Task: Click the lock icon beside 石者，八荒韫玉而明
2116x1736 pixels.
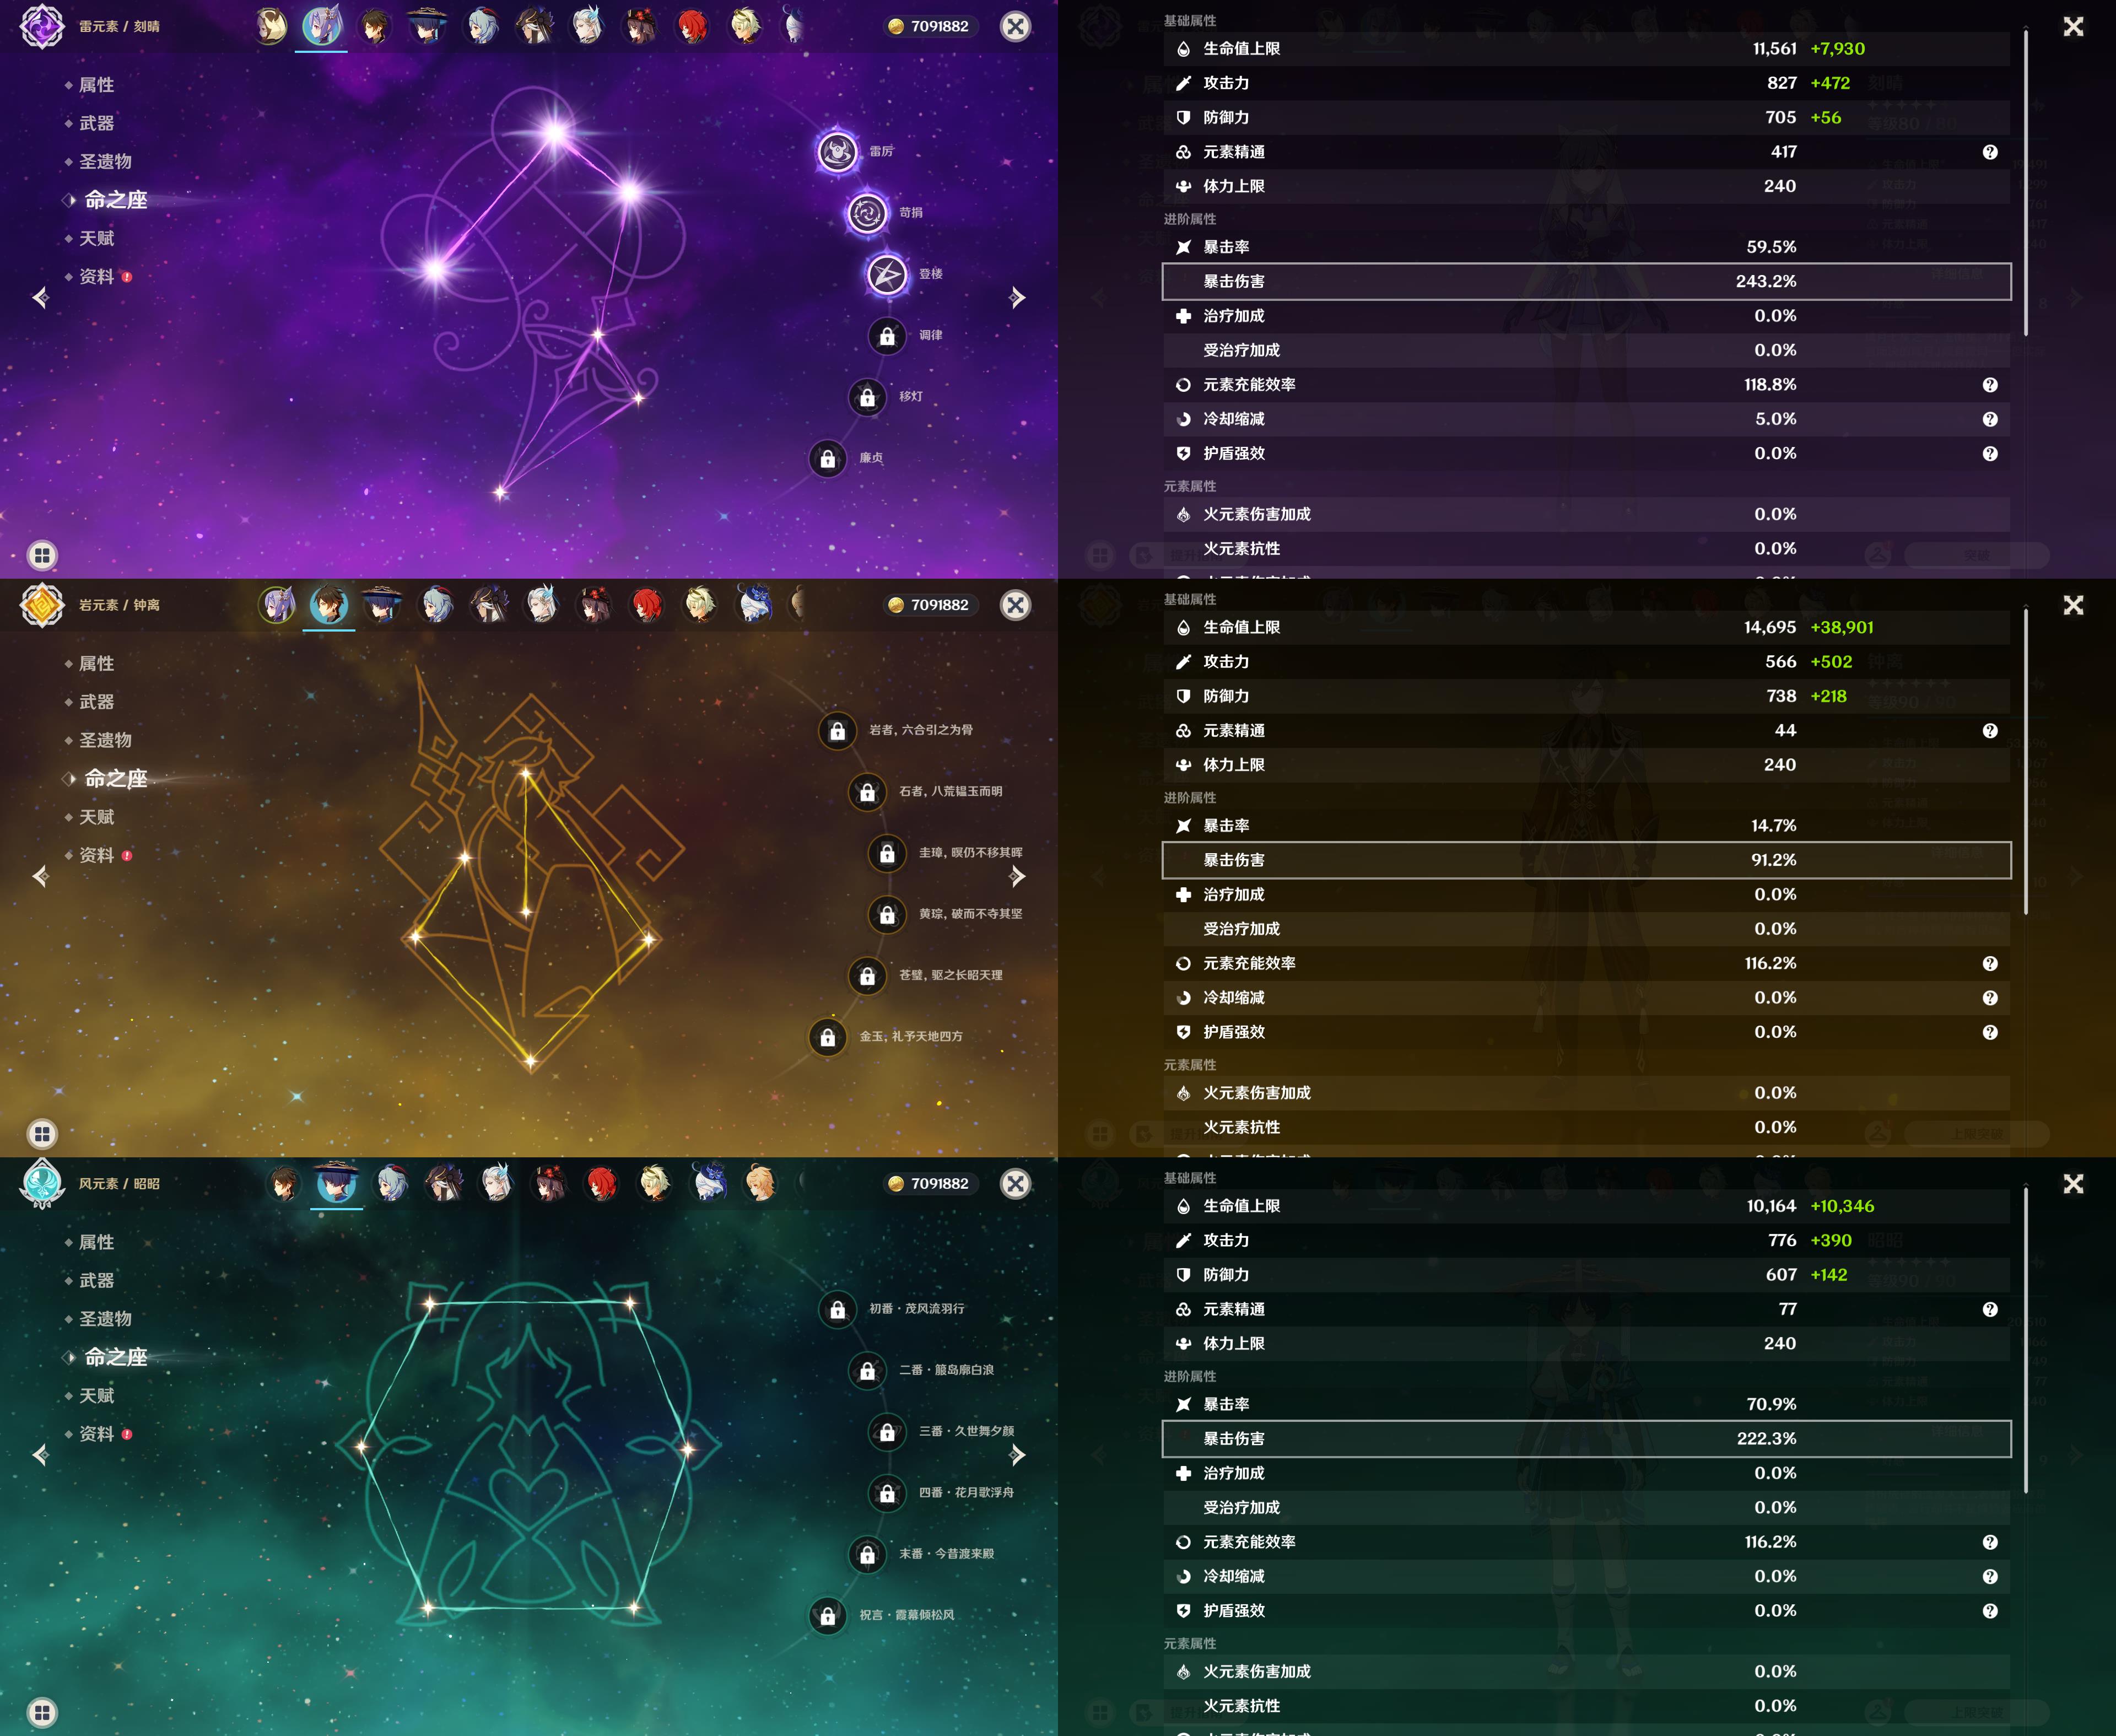Action: pos(867,792)
